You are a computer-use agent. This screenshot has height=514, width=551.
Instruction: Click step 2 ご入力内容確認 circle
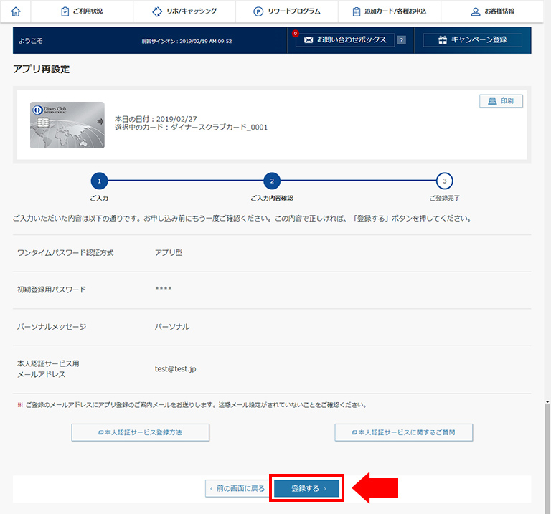click(x=271, y=181)
